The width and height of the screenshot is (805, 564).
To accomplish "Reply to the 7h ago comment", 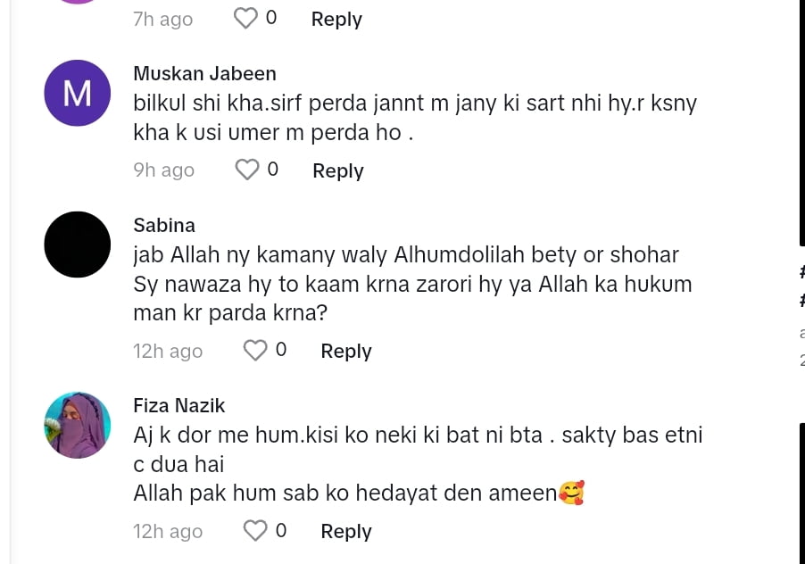I will (x=336, y=19).
